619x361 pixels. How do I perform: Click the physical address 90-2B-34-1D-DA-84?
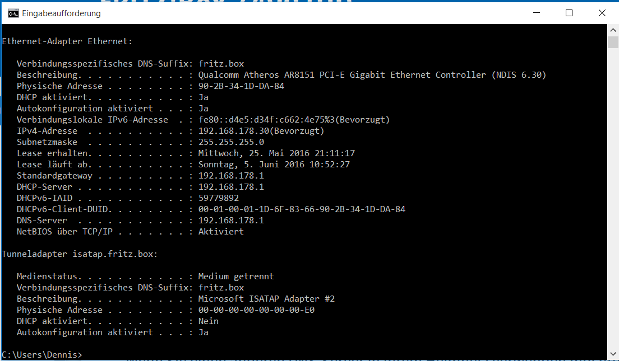(x=241, y=86)
